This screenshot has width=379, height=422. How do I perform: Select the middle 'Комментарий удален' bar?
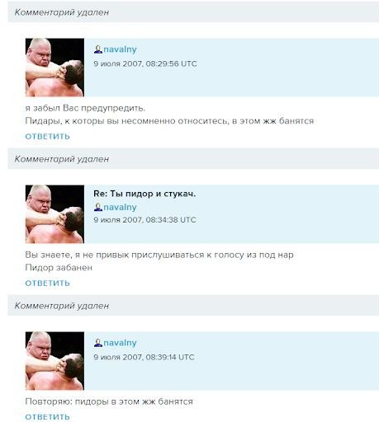point(193,159)
